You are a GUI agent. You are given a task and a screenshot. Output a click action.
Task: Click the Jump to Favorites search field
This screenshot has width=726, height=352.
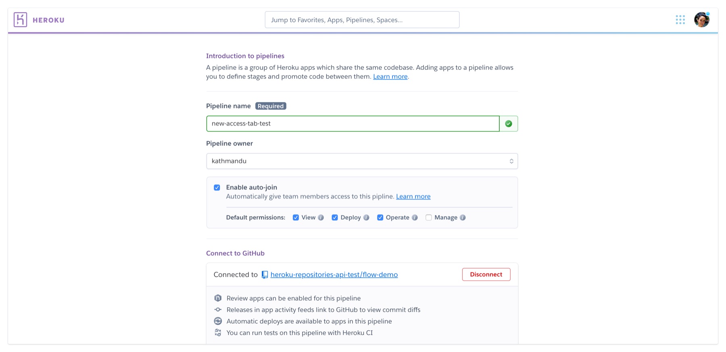[362, 19]
